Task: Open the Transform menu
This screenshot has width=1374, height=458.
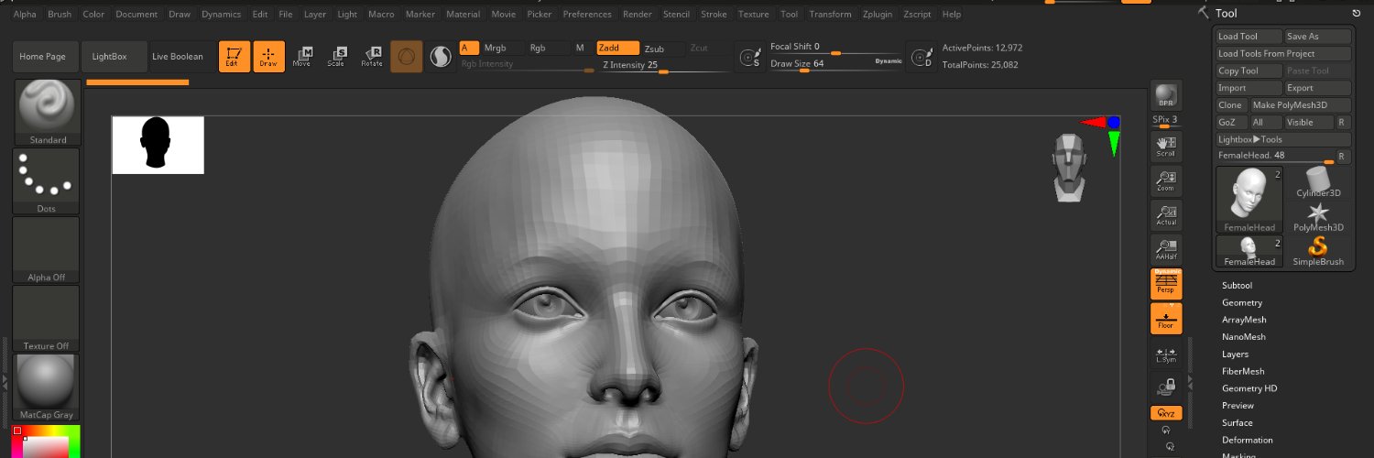Action: click(x=830, y=14)
